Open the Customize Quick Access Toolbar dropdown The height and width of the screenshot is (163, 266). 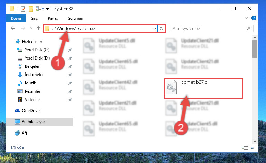coord(48,9)
